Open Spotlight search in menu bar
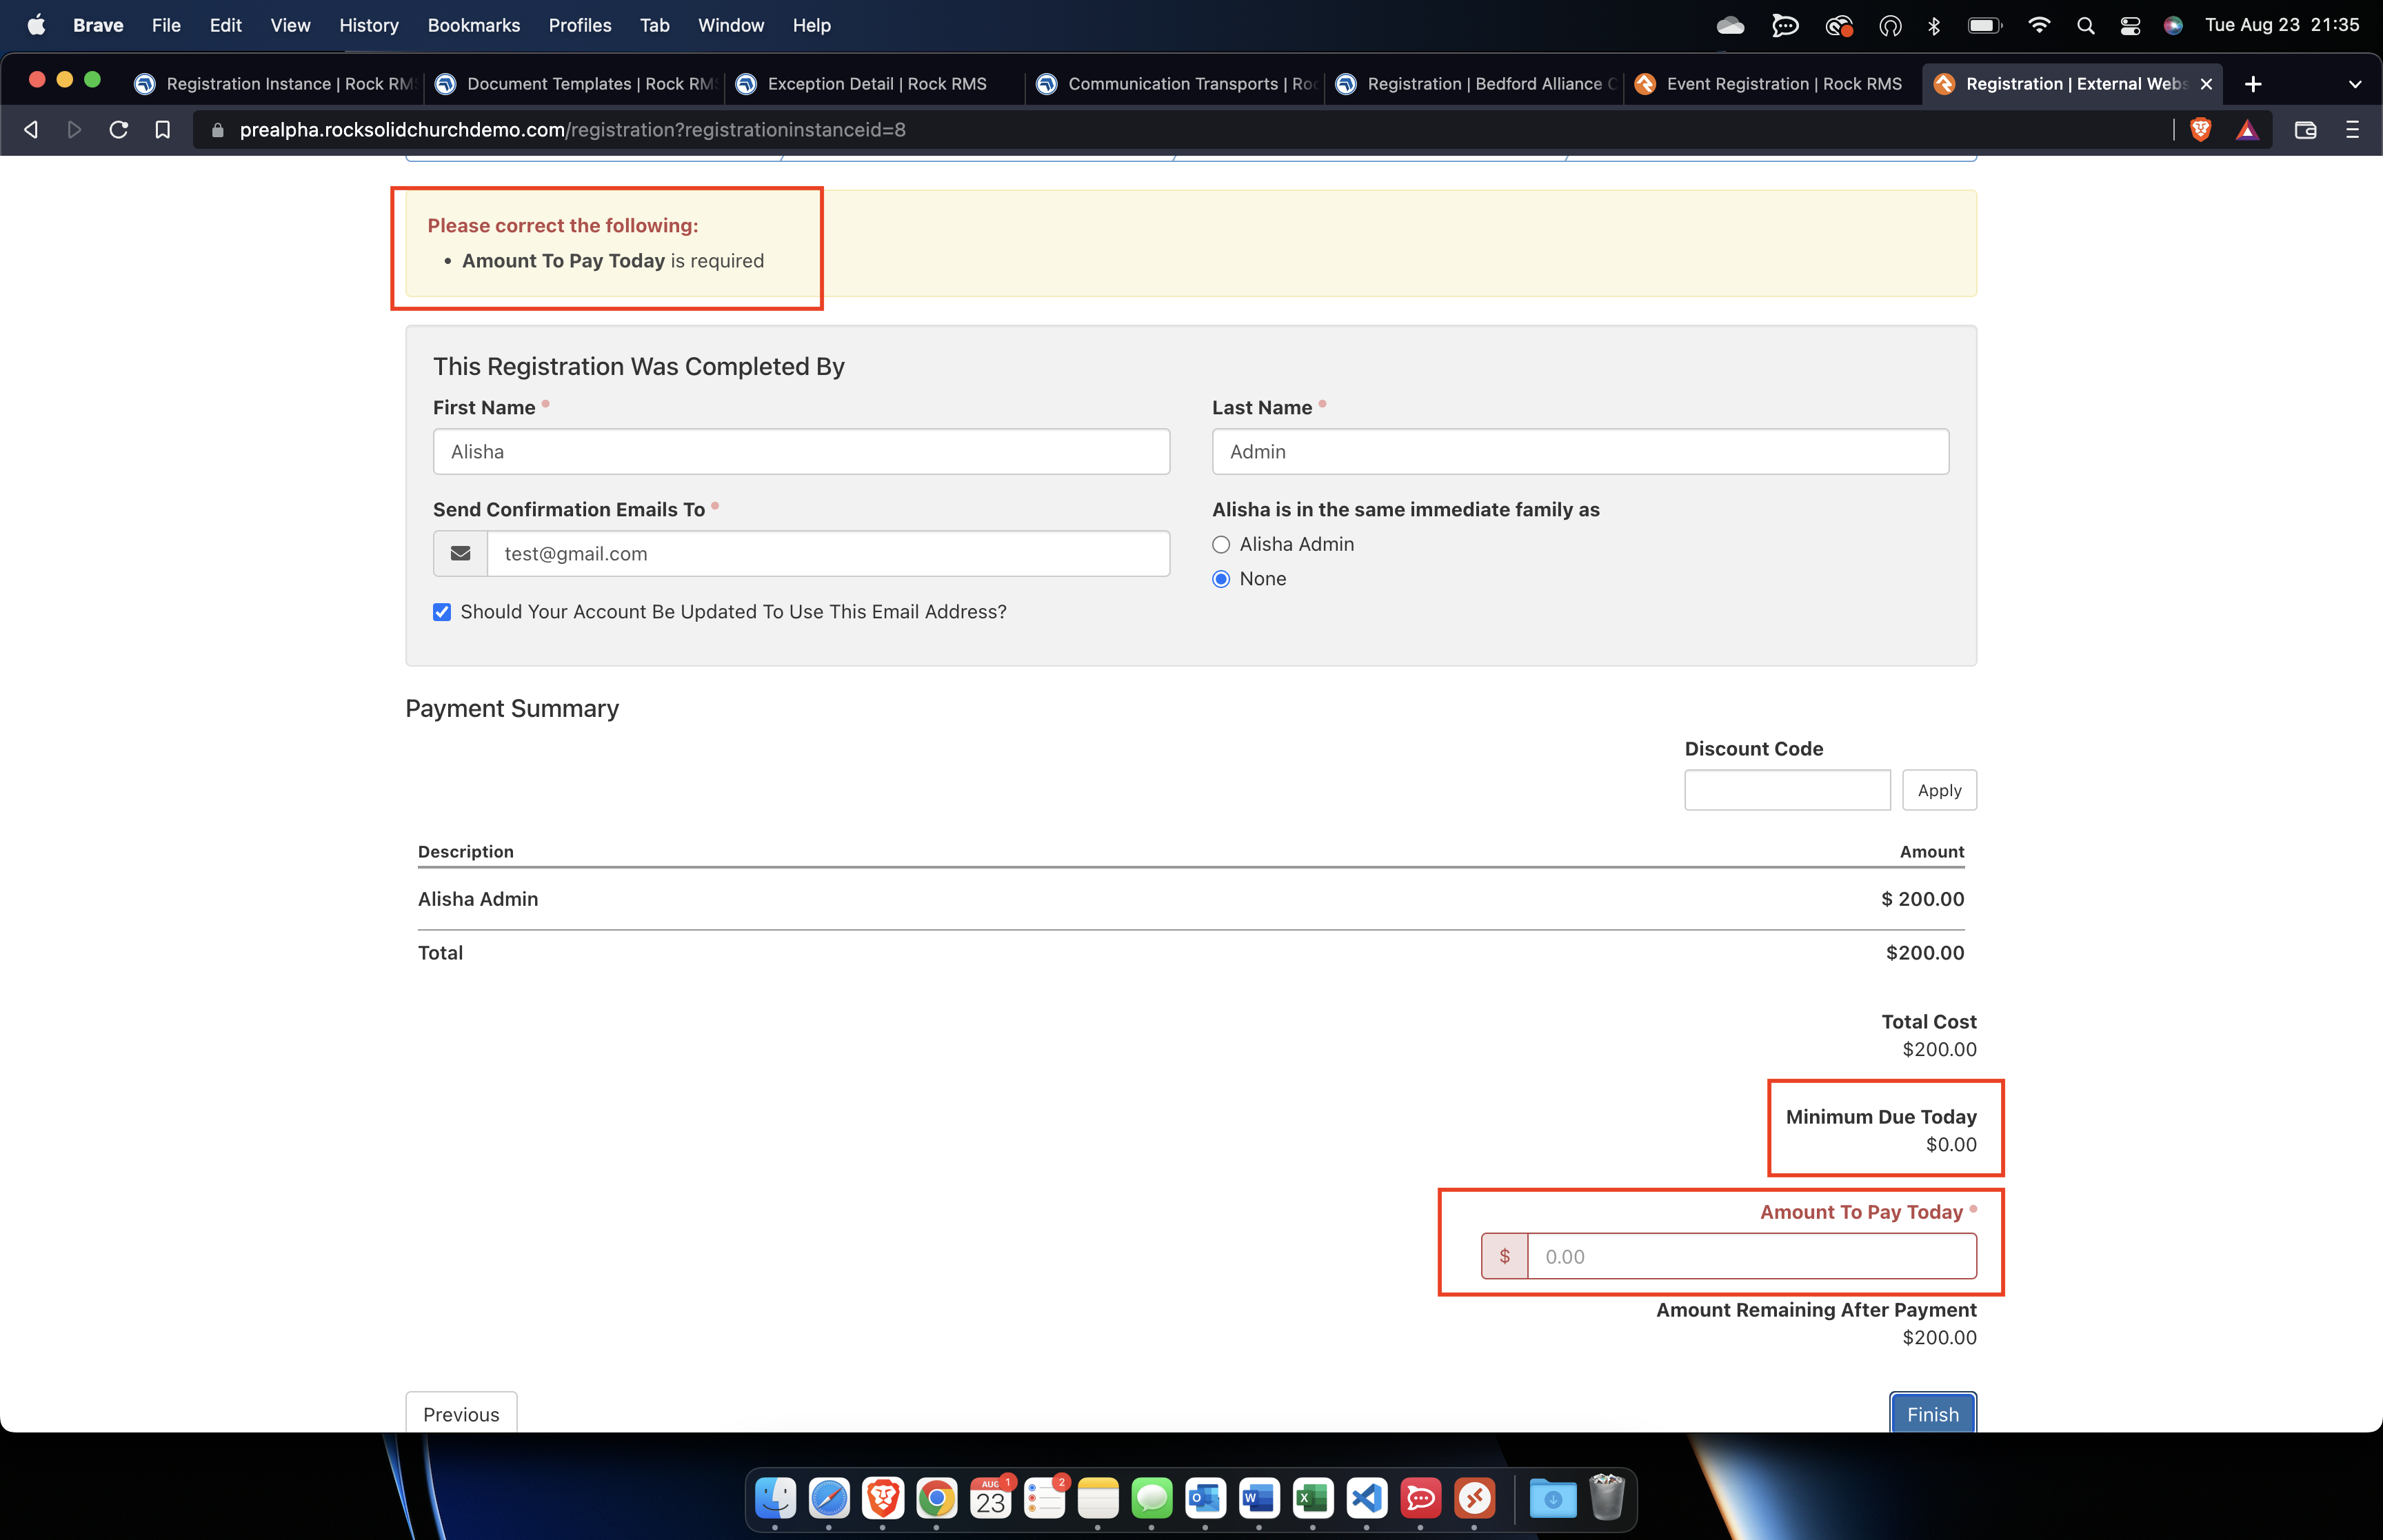 [x=2085, y=25]
